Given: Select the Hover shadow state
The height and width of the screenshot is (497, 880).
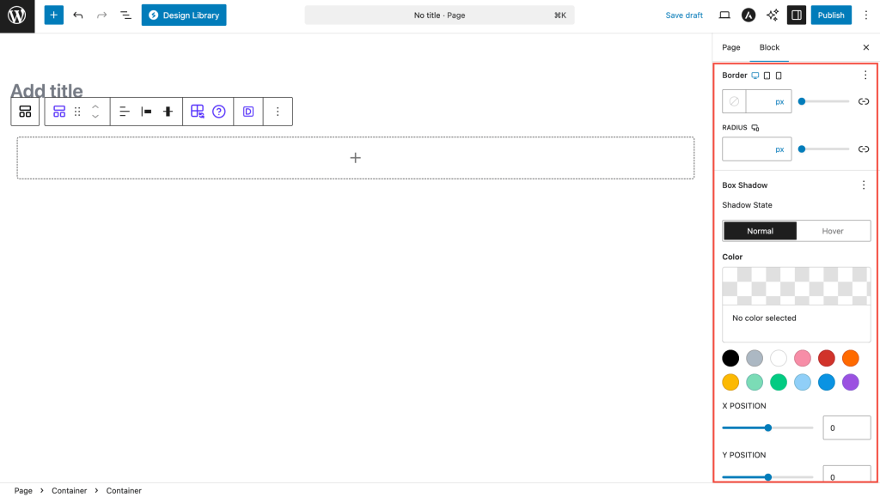Looking at the screenshot, I should click(833, 231).
